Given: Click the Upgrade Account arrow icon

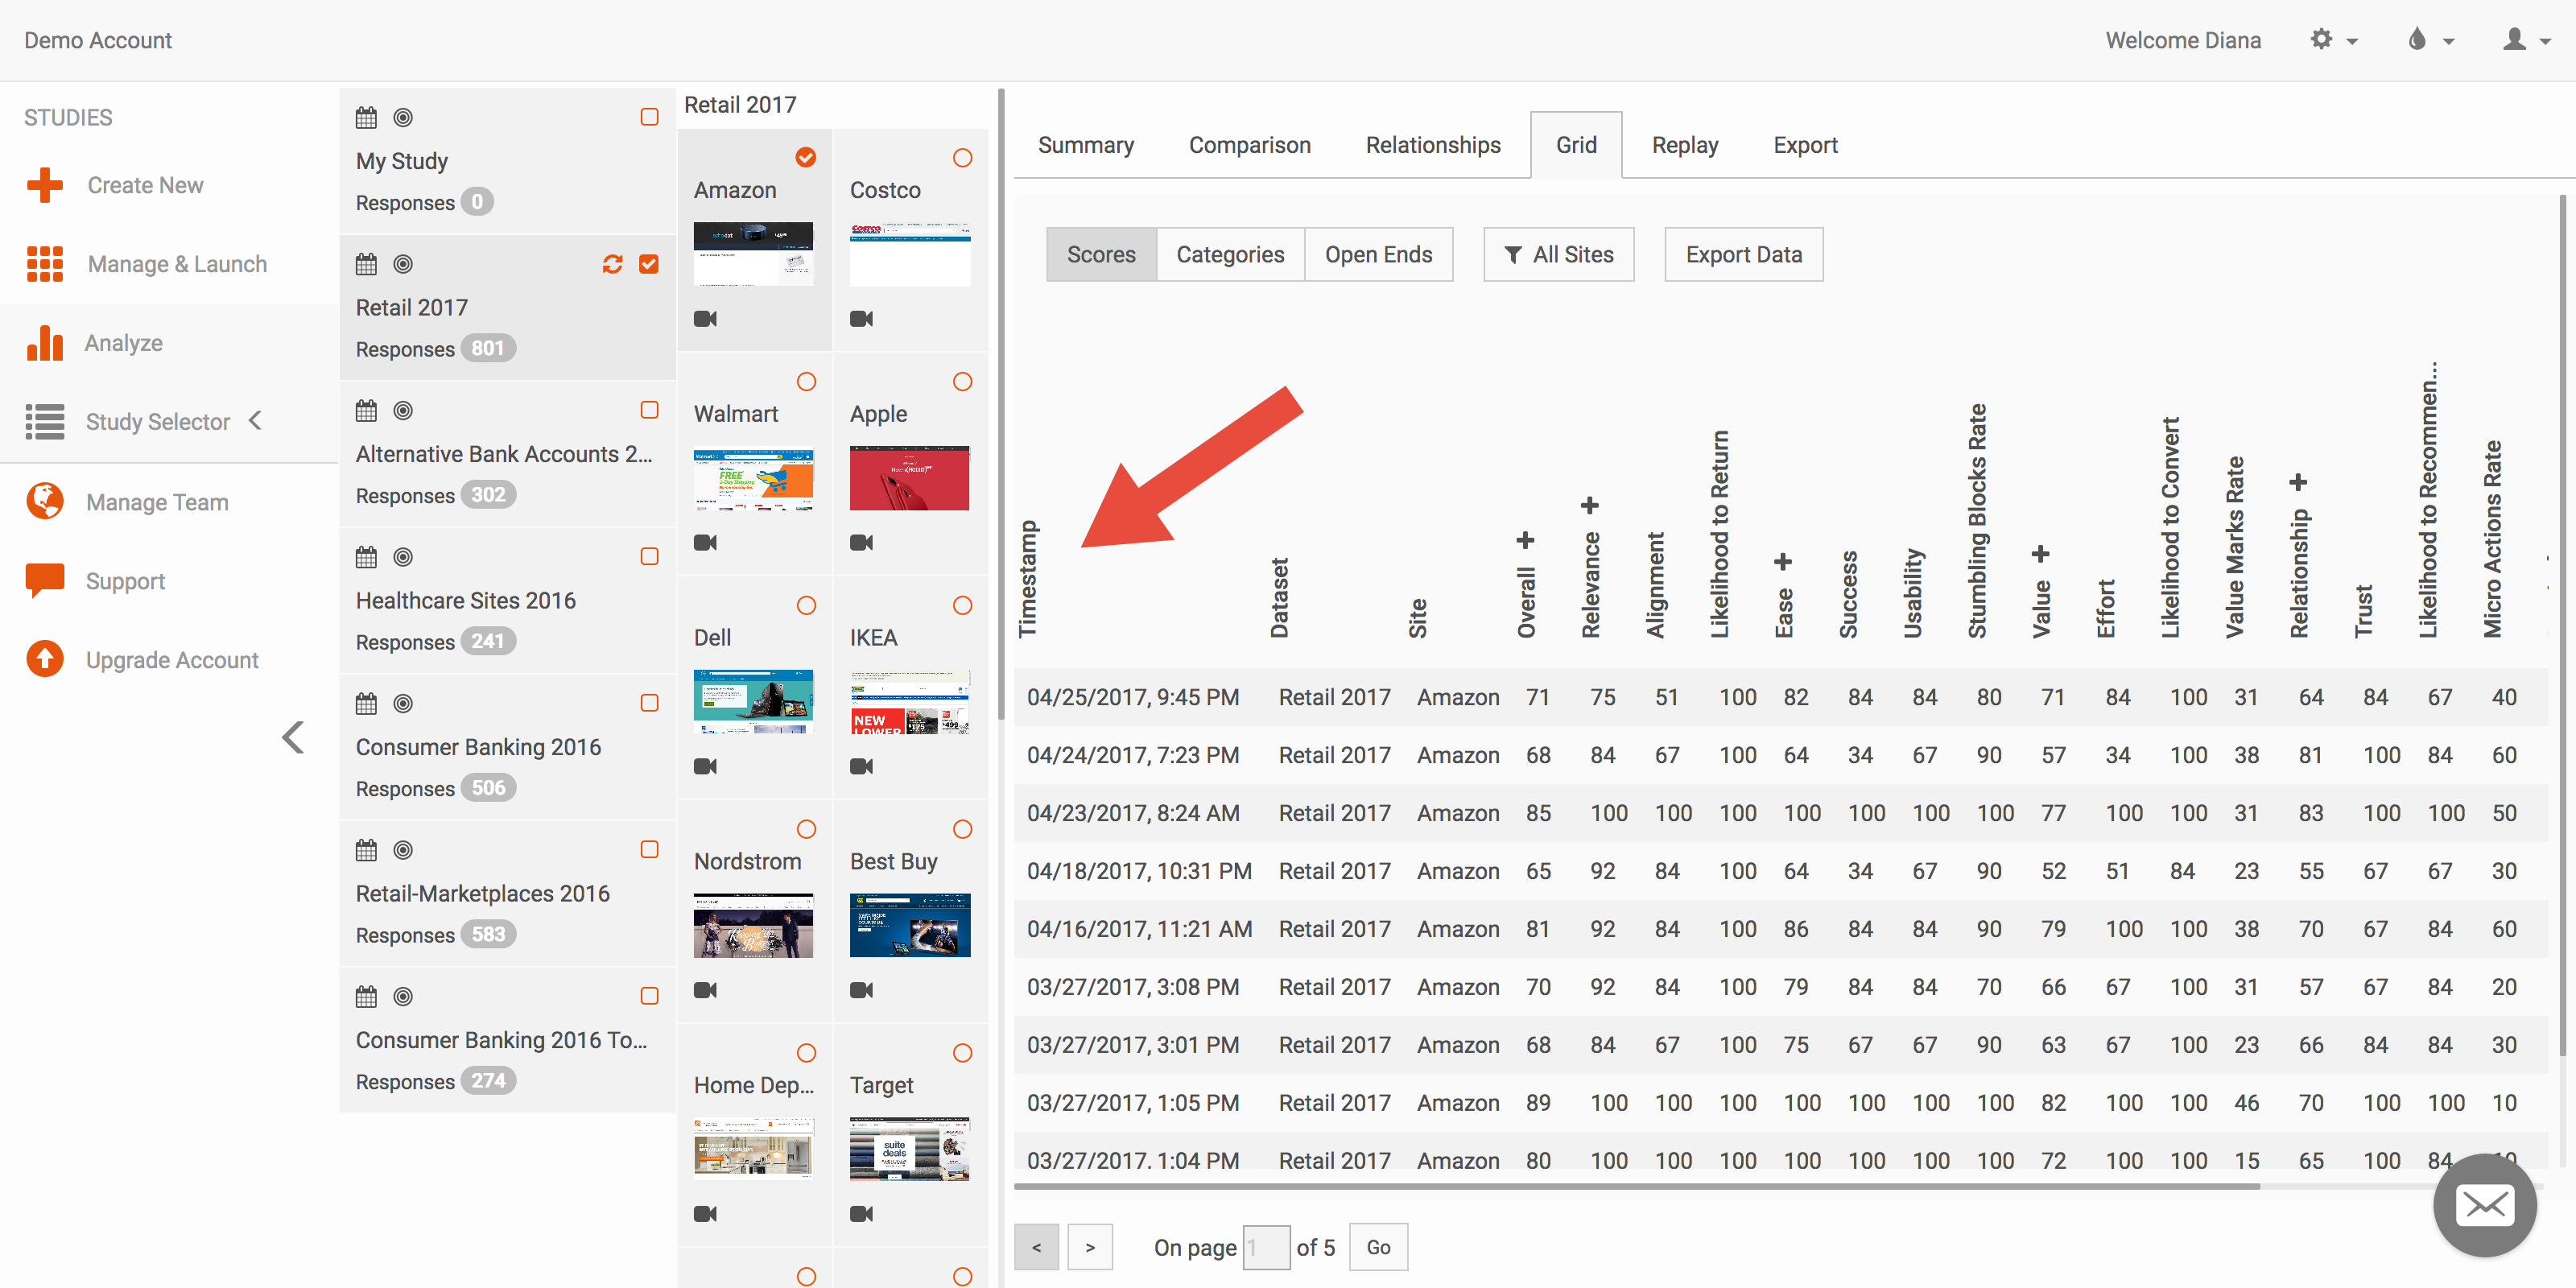Looking at the screenshot, I should click(45, 659).
